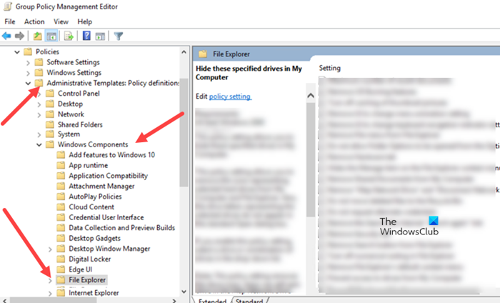Screen dimensions: 500x303
Task: Click tree pane scroll up arrow
Action: coord(184,51)
